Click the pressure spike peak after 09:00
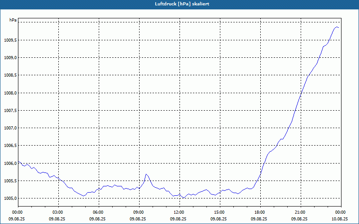This screenshot has height=224, width=359. tap(146, 174)
